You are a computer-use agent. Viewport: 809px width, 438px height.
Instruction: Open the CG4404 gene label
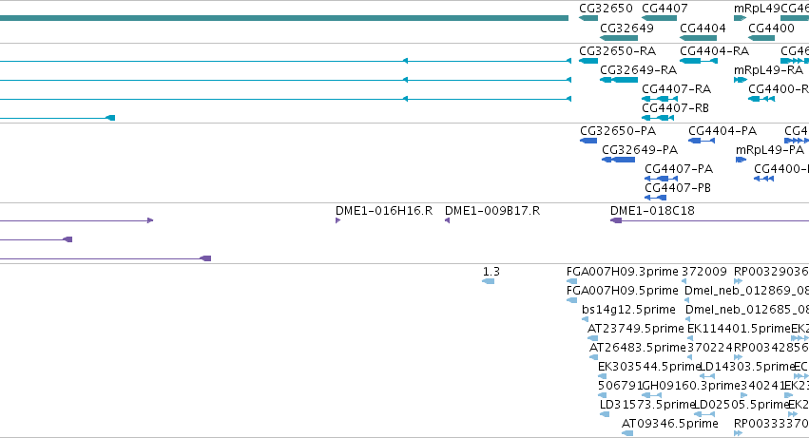pyautogui.click(x=703, y=28)
